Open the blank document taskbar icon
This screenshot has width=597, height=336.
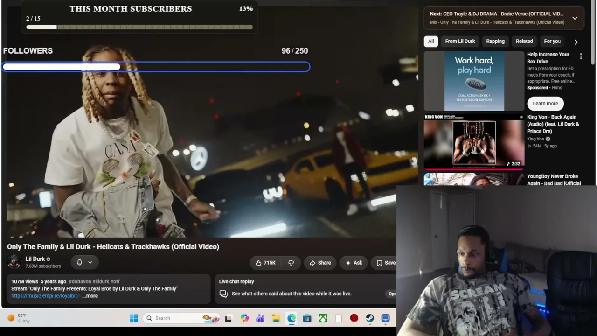[x=339, y=318]
